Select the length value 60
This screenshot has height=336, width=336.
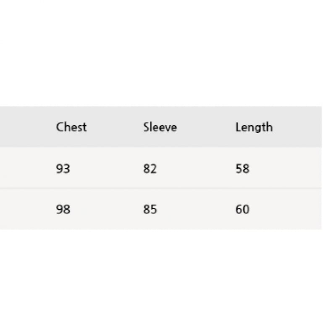pyautogui.click(x=242, y=209)
